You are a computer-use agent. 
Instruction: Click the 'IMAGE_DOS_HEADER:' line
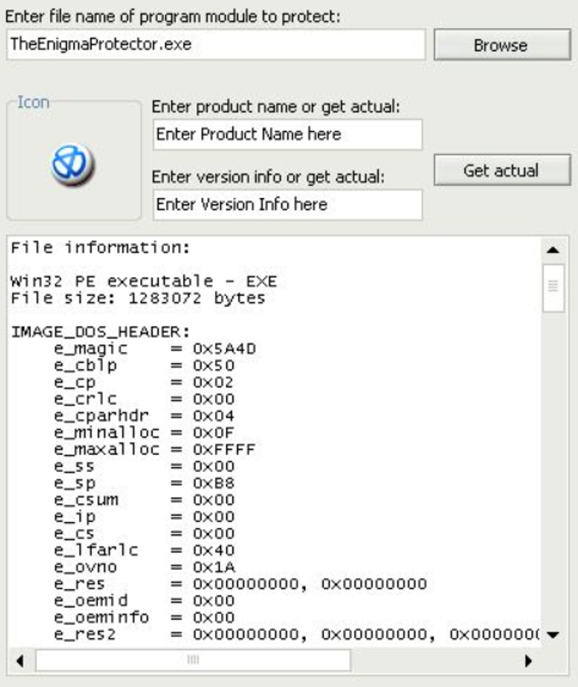point(100,332)
